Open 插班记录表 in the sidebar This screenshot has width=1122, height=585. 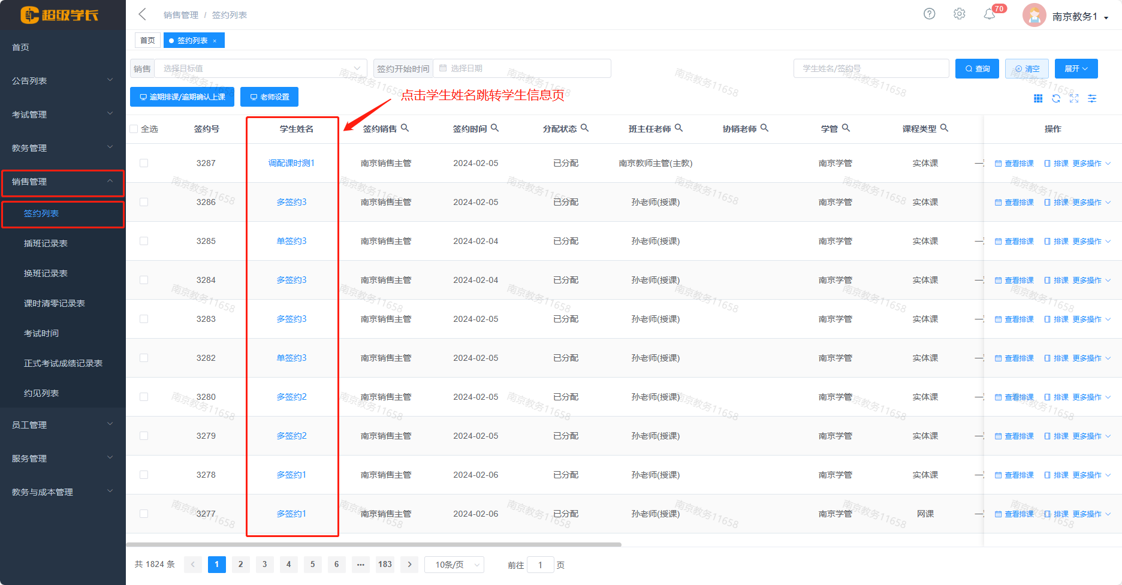[46, 243]
